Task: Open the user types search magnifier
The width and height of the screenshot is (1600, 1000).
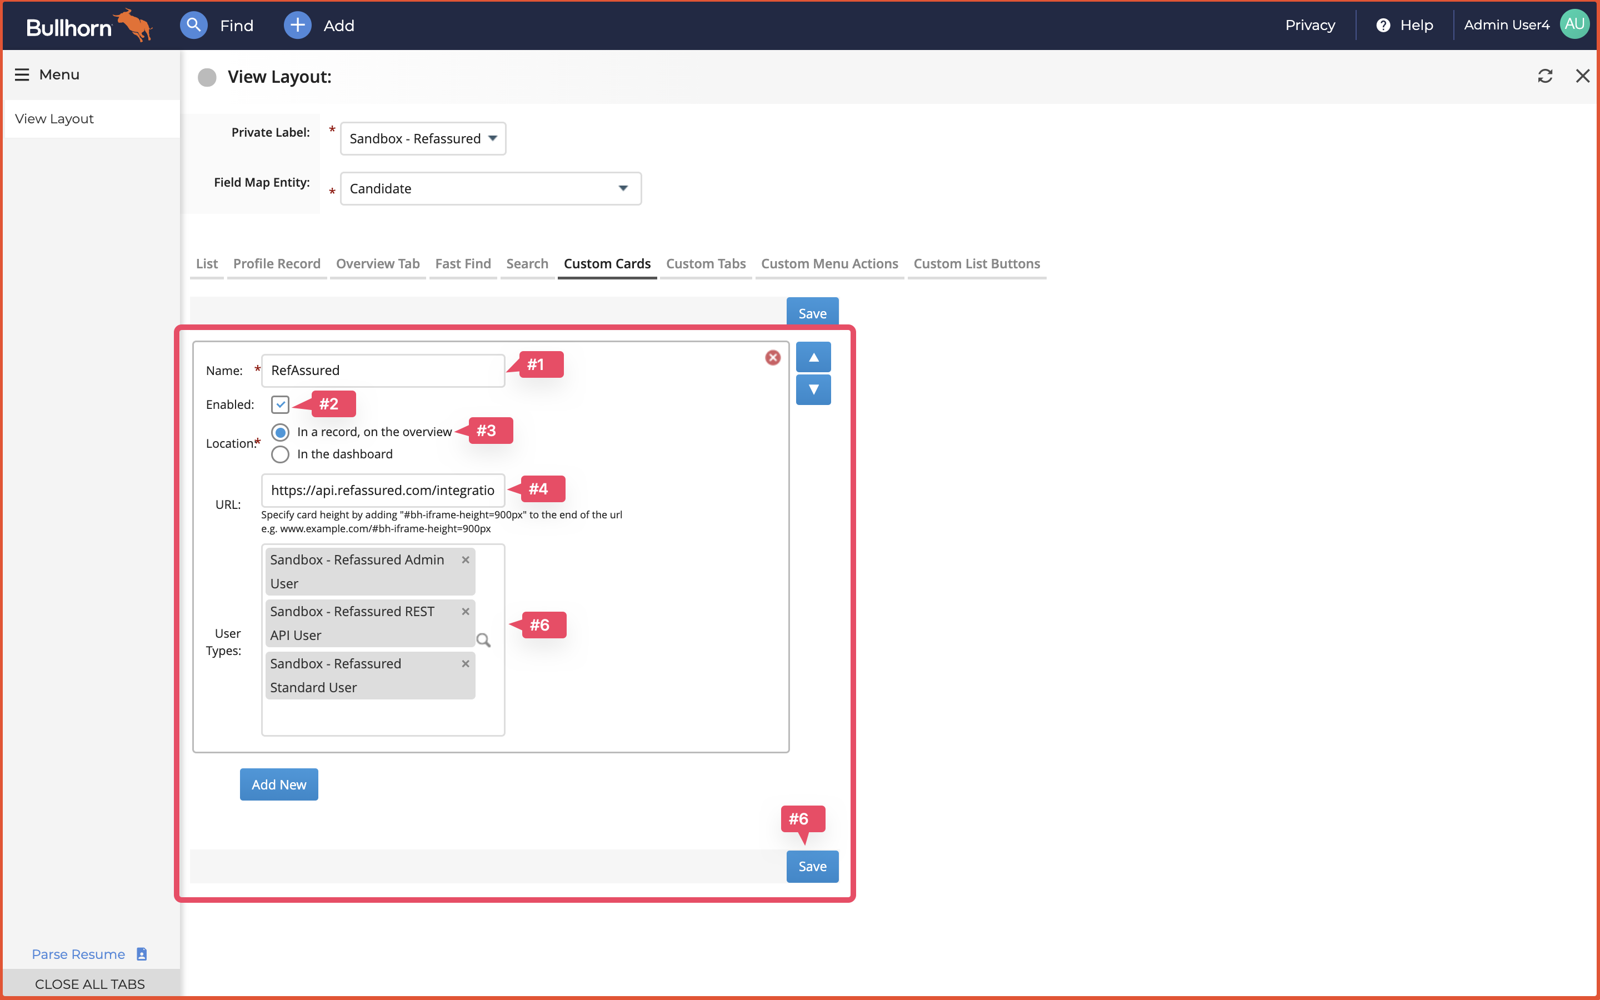Action: tap(484, 640)
